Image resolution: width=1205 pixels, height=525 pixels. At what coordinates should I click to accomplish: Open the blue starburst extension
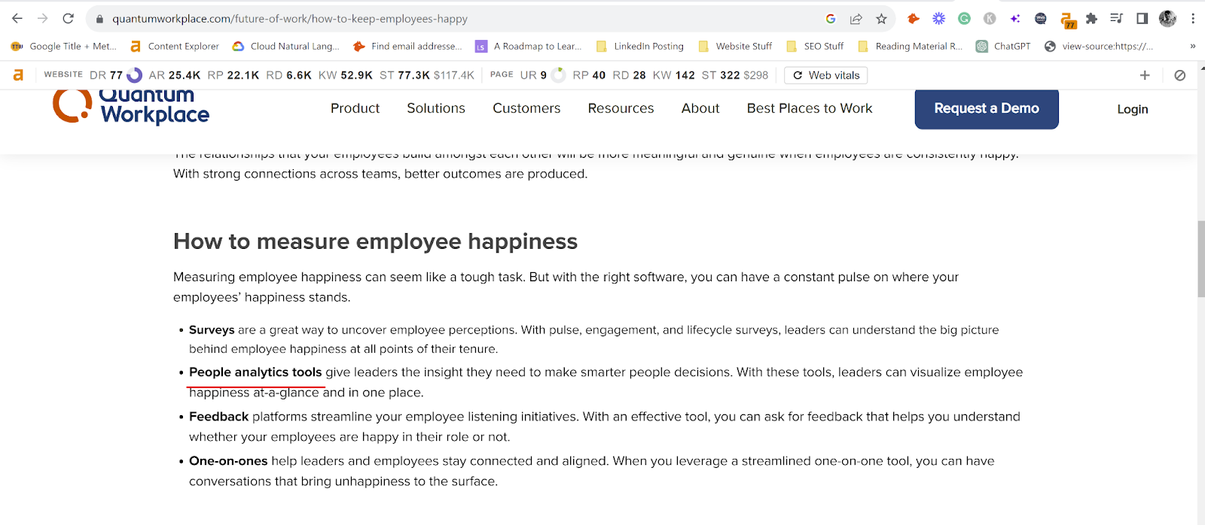click(939, 19)
